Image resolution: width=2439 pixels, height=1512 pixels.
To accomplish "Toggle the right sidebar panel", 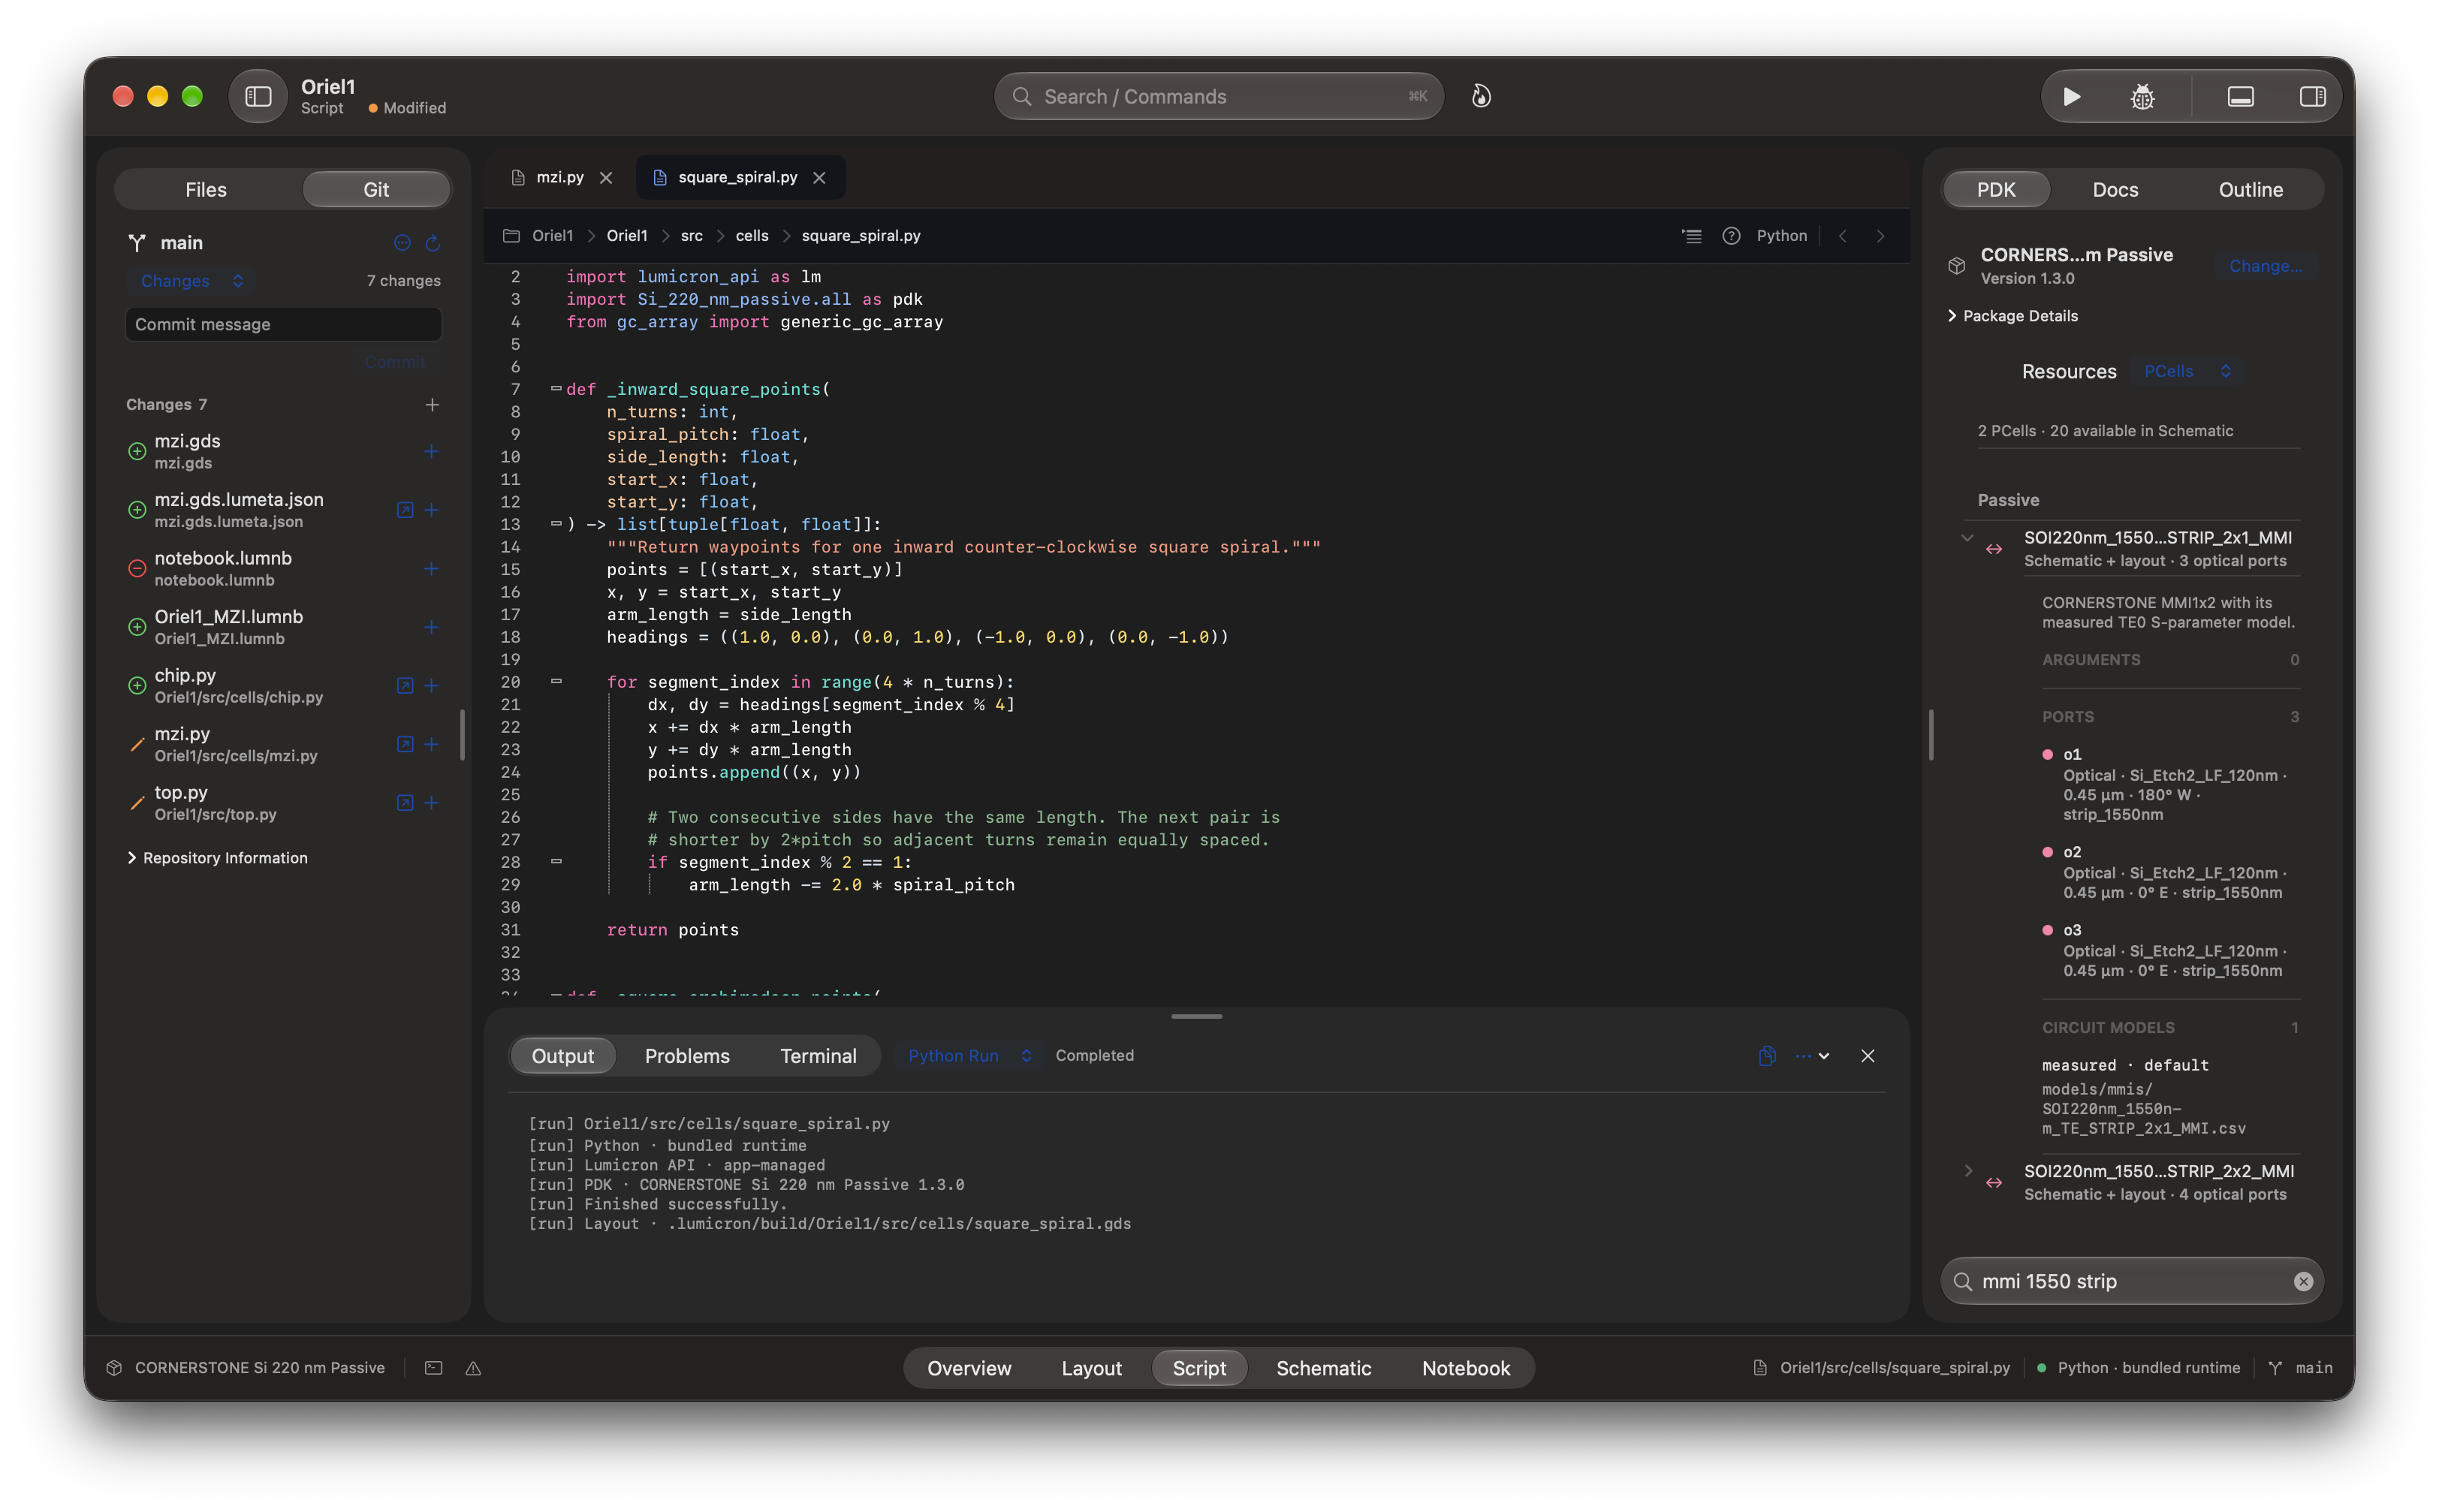I will coord(2312,96).
